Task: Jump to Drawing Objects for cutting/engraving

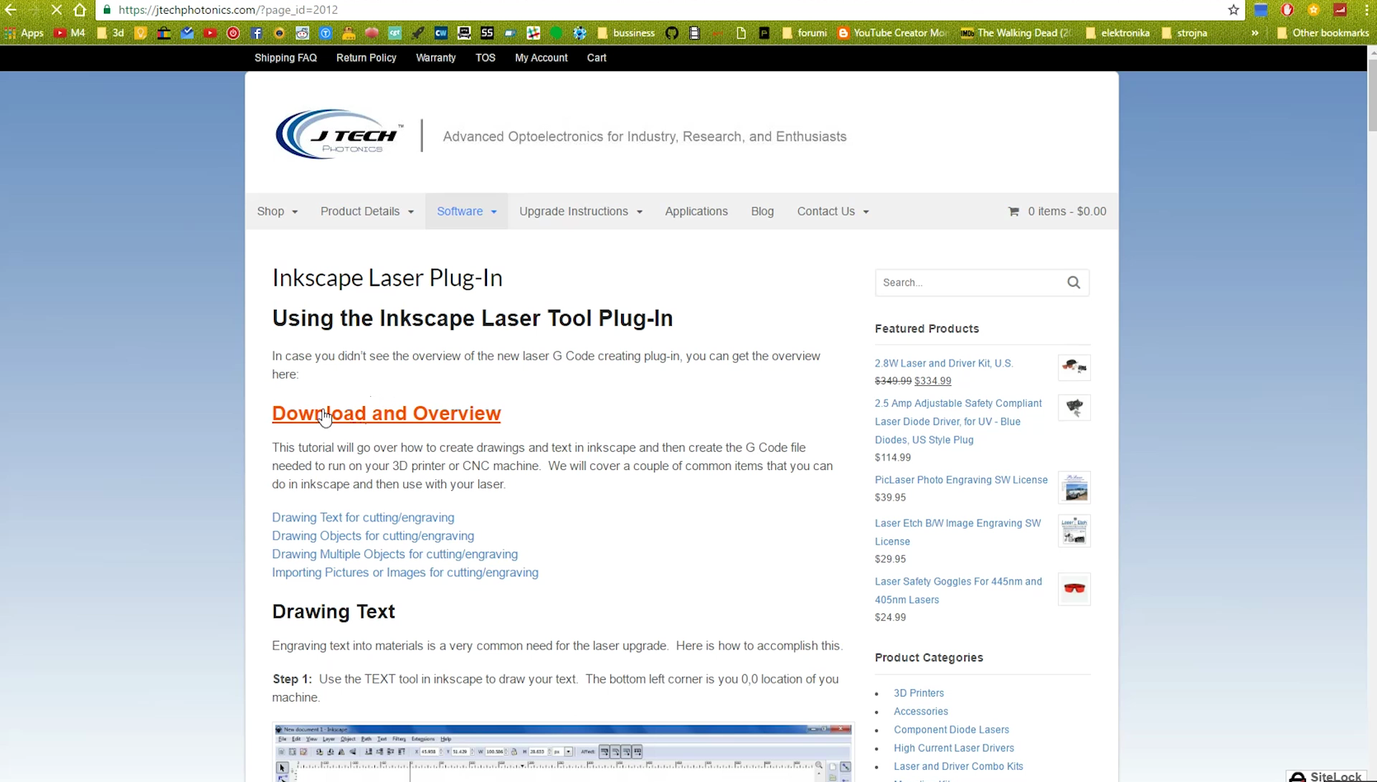Action: (373, 536)
